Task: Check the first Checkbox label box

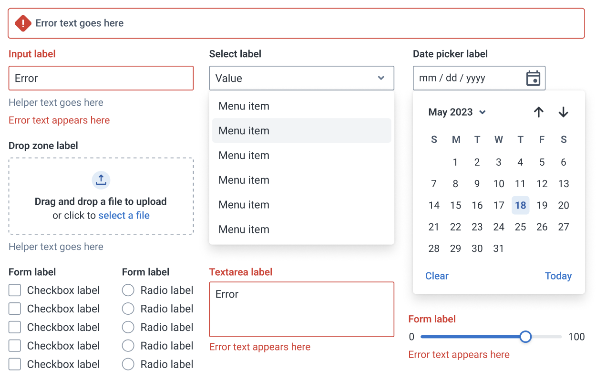Action: [15, 290]
